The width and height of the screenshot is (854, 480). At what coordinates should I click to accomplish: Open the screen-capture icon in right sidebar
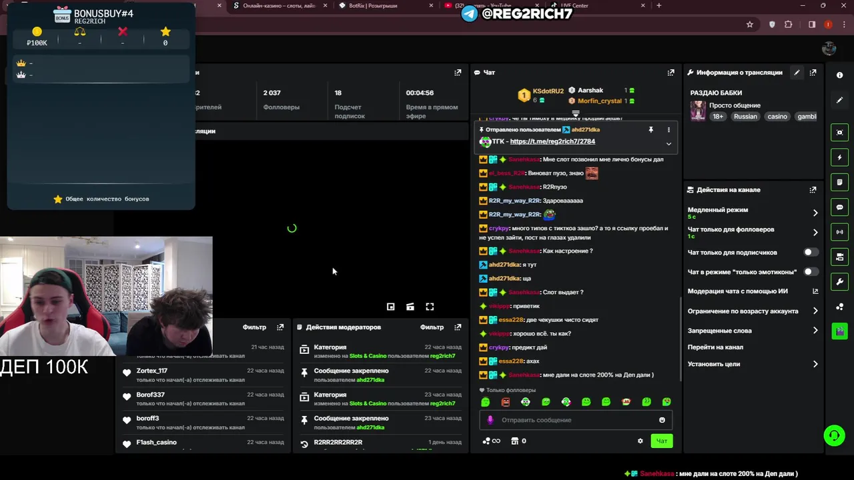pos(840,133)
